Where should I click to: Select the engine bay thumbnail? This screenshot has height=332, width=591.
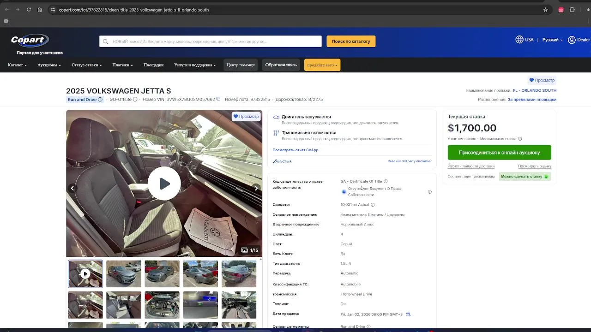pyautogui.click(x=162, y=305)
